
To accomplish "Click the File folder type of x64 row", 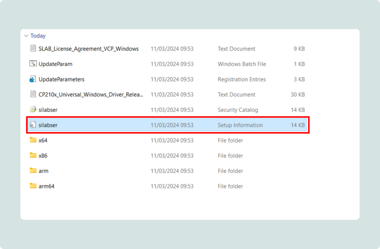I will click(x=230, y=140).
